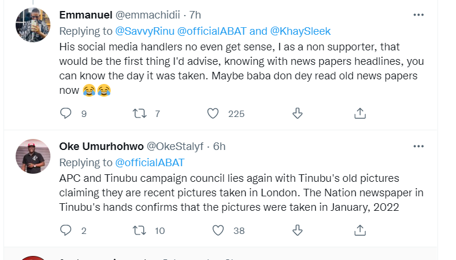Reply to Emmanuel's tweet via comment icon
Image resolution: width=456 pixels, height=260 pixels.
coord(66,113)
